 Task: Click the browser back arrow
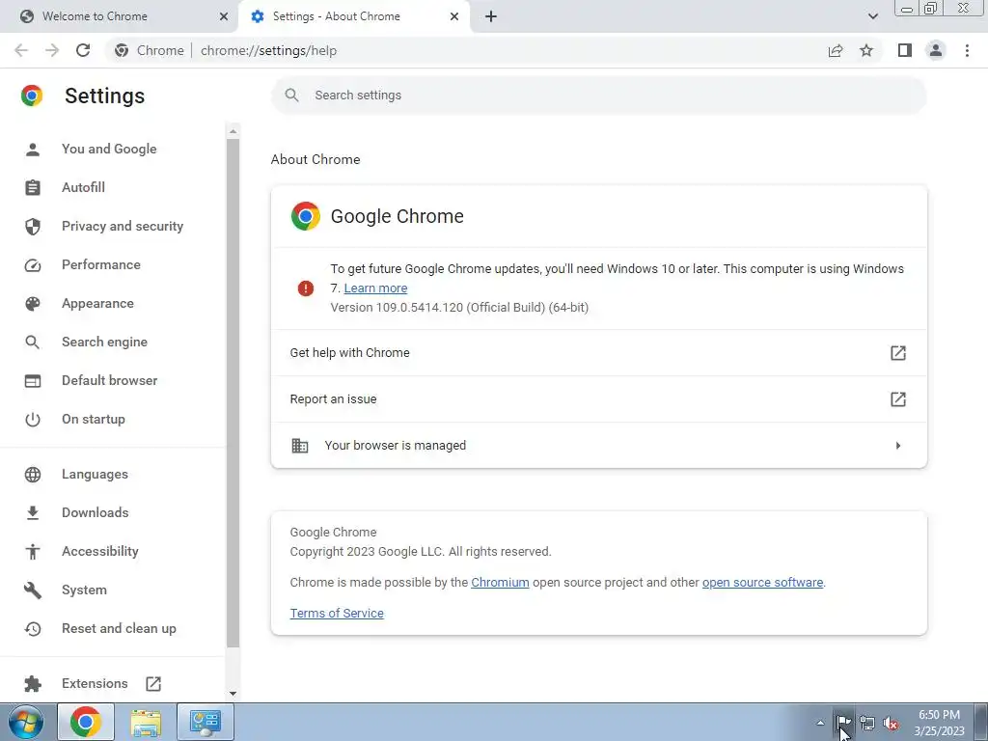tap(21, 50)
